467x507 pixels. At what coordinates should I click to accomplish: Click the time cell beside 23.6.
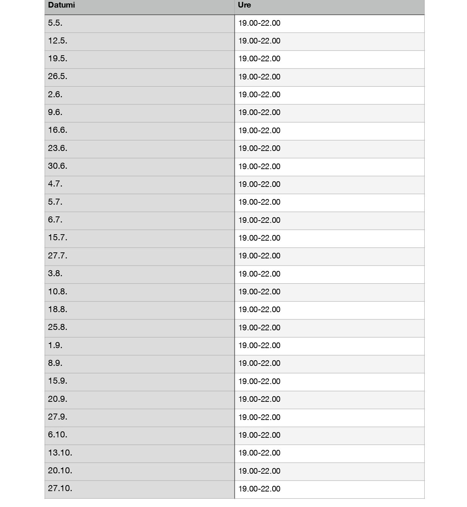(329, 149)
